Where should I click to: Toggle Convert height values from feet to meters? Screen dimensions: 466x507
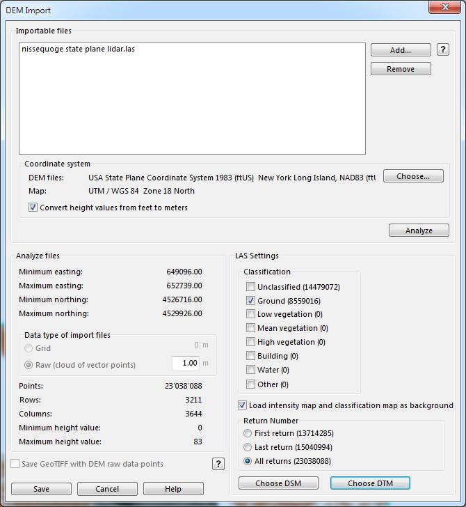tap(33, 208)
